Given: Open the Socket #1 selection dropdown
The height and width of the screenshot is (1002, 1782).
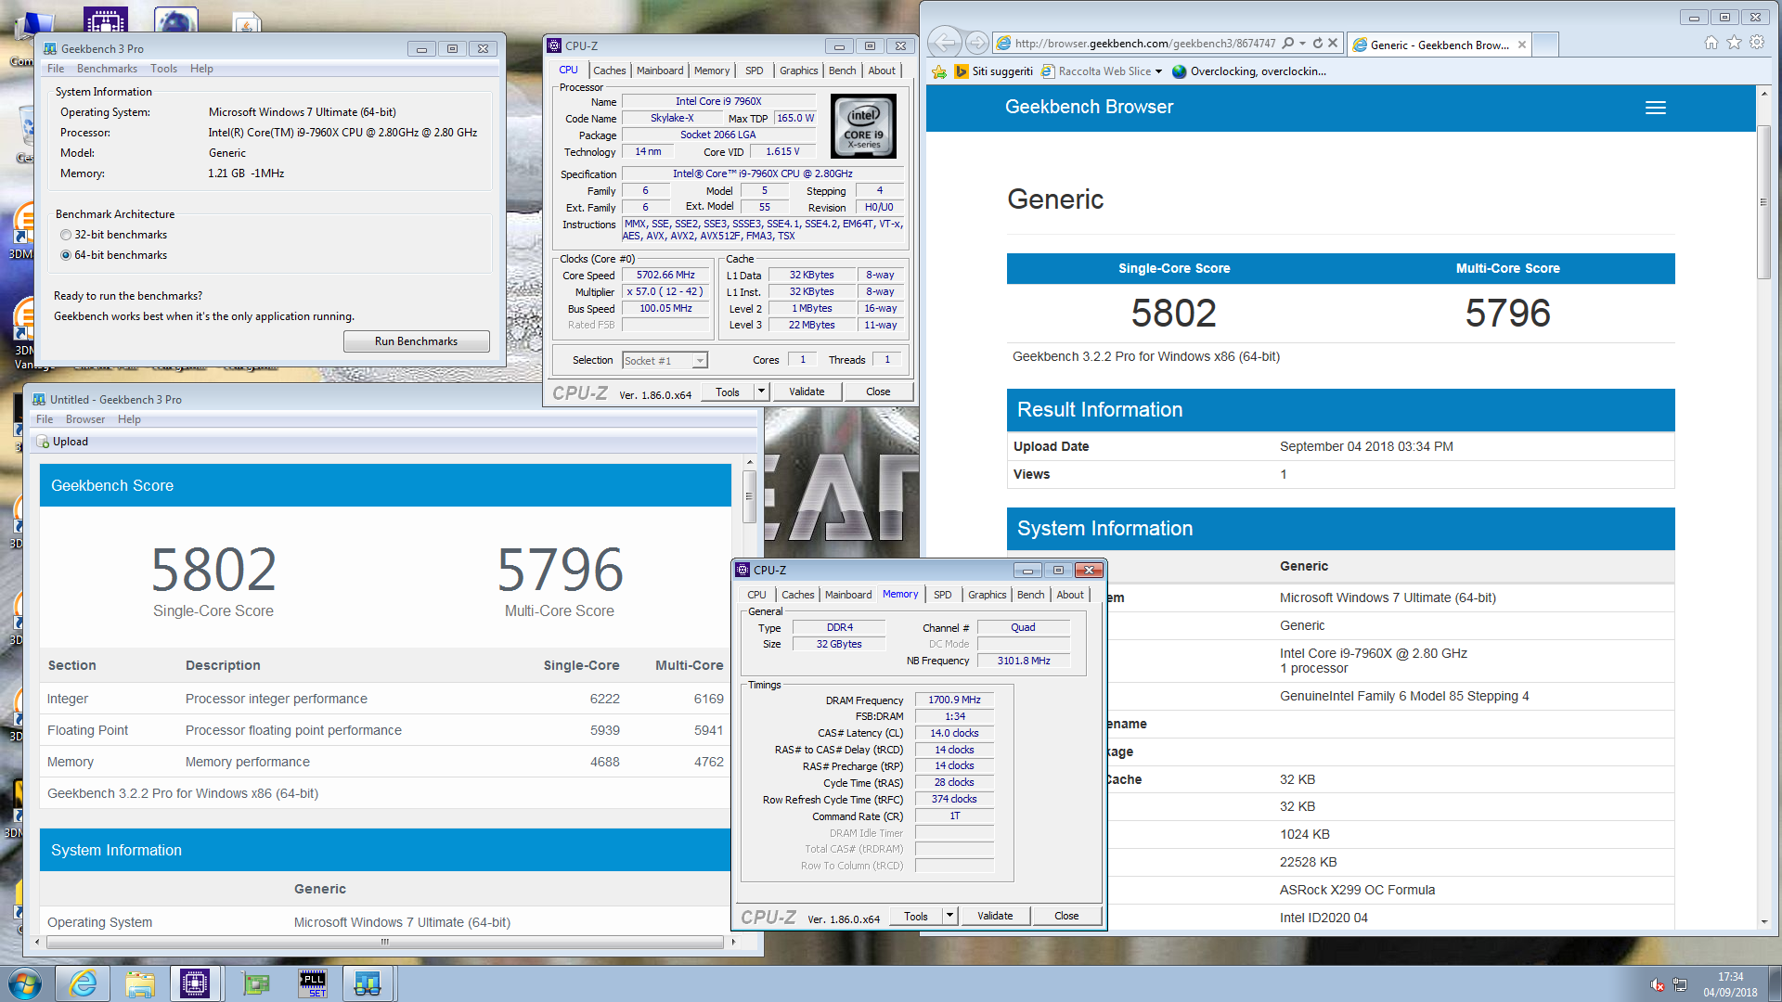Looking at the screenshot, I should (x=700, y=360).
